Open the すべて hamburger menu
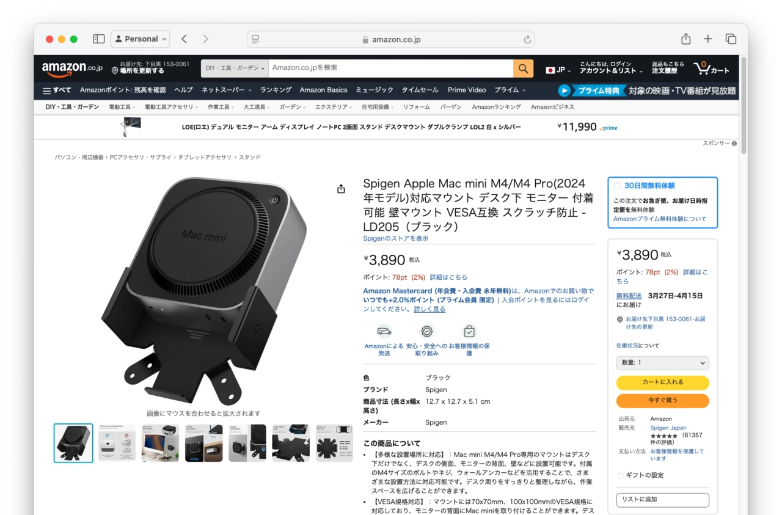This screenshot has width=782, height=515. [x=57, y=90]
